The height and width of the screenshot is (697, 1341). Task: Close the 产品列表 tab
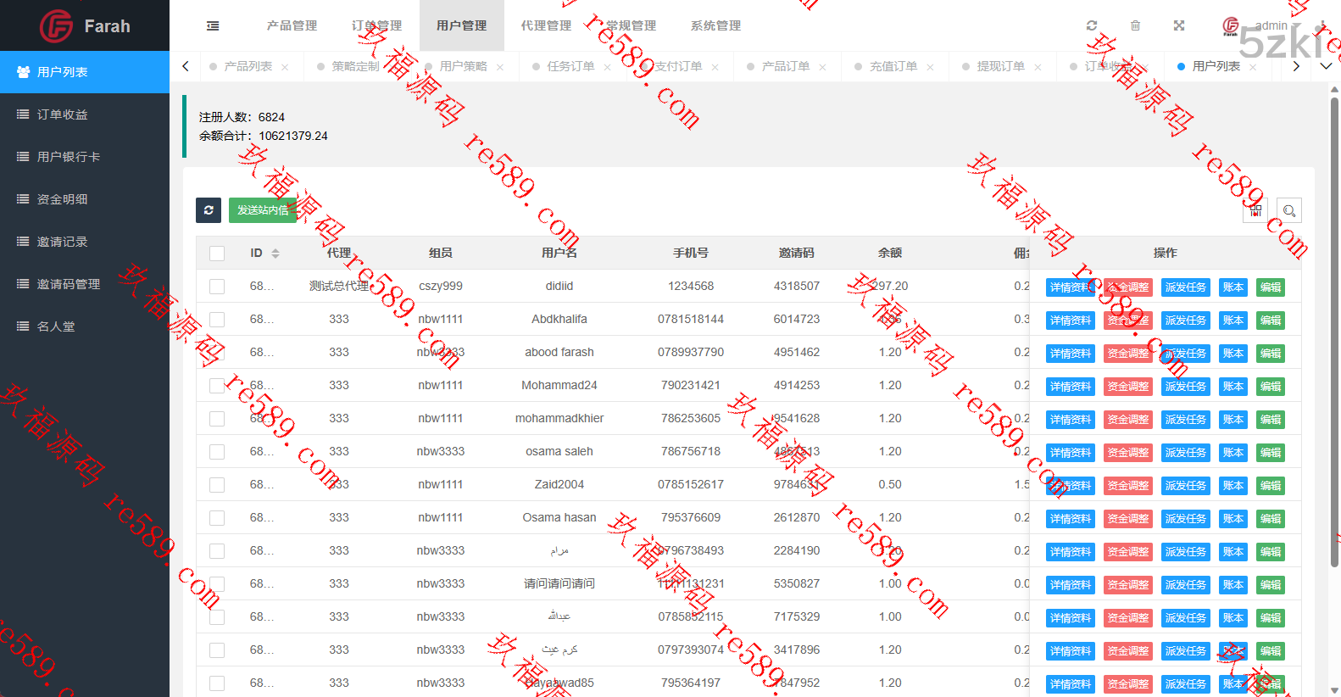285,67
